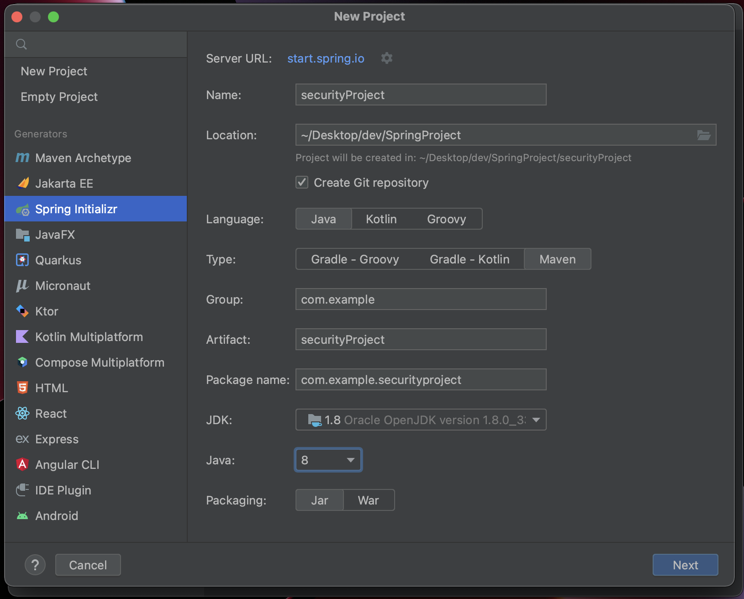Click the generator search field

click(x=96, y=44)
